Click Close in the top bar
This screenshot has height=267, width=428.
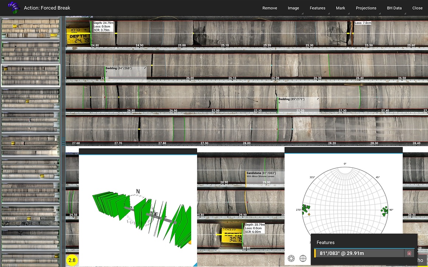coord(417,8)
